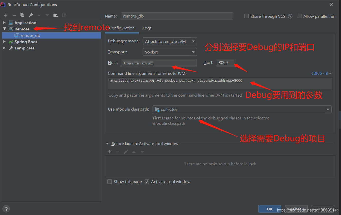
Task: Remove the selected configuration
Action: tap(14, 15)
